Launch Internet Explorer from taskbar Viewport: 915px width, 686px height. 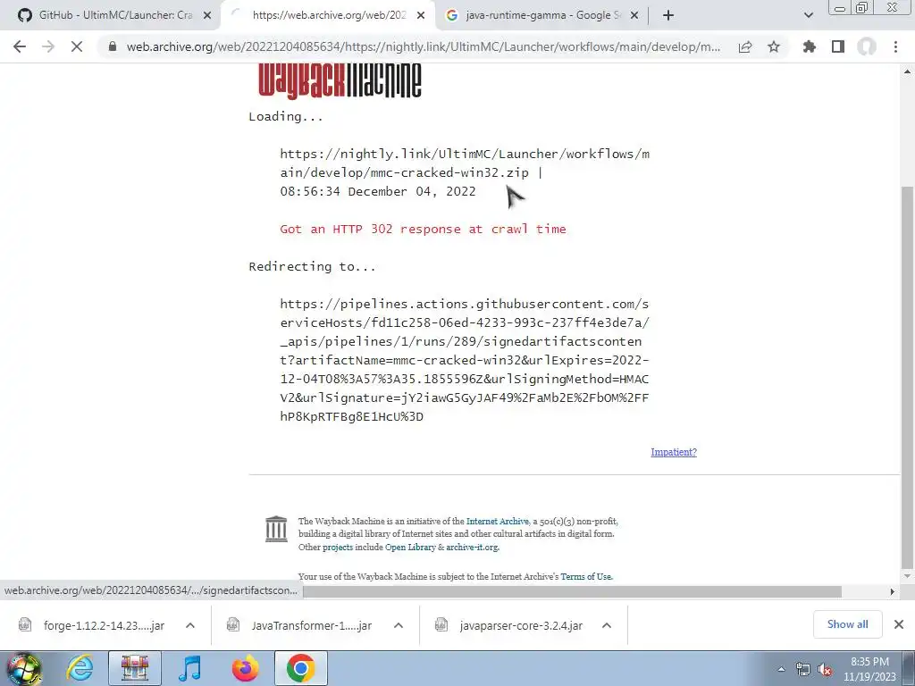click(x=80, y=668)
